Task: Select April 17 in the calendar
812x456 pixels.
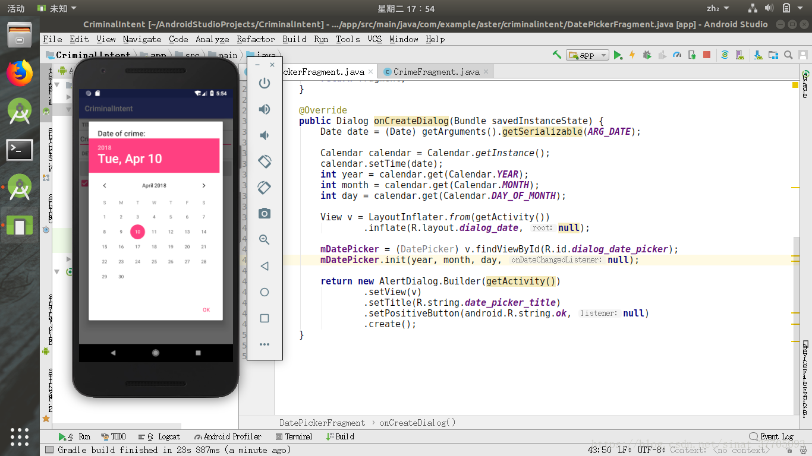Action: click(137, 247)
